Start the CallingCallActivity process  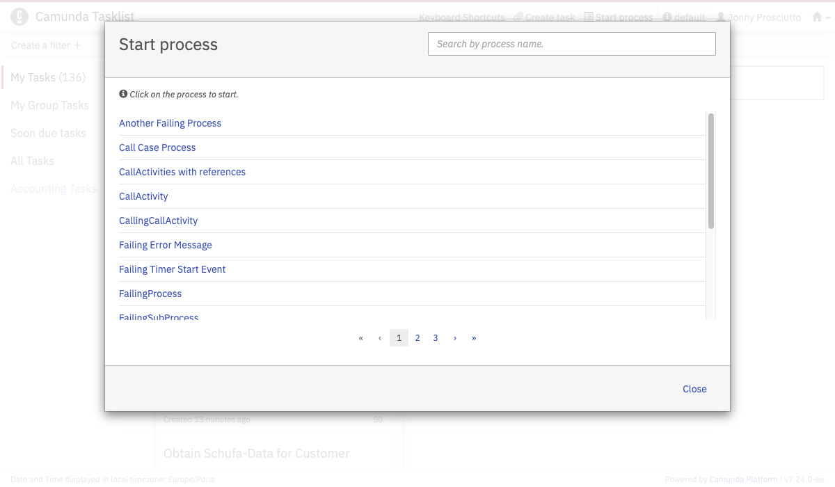(x=158, y=221)
